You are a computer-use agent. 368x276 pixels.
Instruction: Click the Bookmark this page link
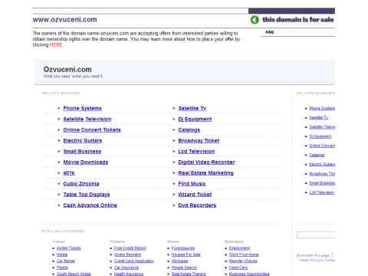click(x=313, y=255)
